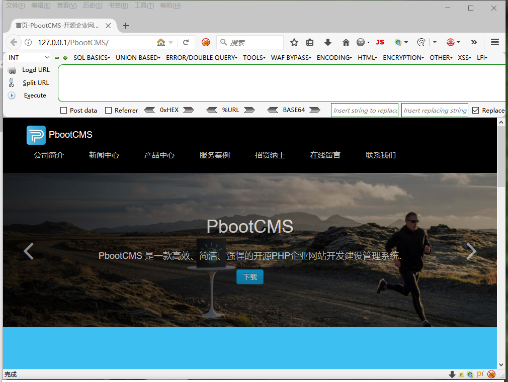Encode with right BASE64 arrow
The height and width of the screenshot is (382, 508).
point(314,110)
